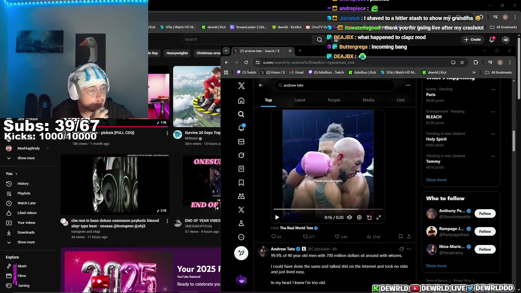Switch to Media tab in X search

pos(368,100)
